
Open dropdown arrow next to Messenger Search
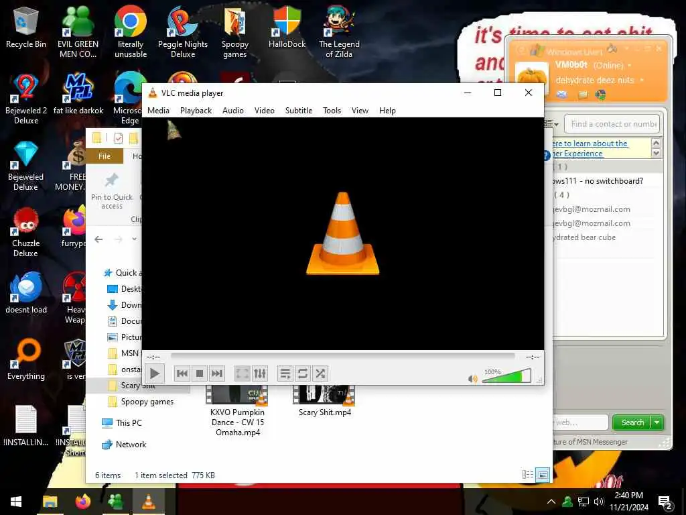tap(657, 422)
